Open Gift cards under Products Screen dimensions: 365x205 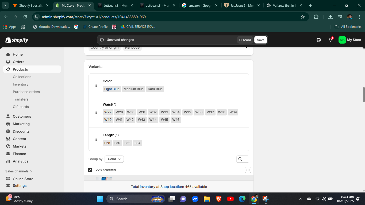pyautogui.click(x=21, y=107)
